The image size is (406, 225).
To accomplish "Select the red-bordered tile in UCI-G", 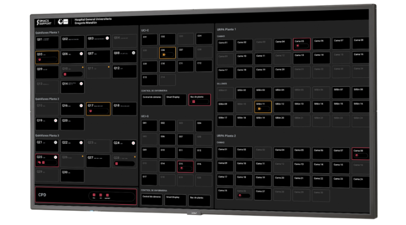I will pyautogui.click(x=184, y=166).
